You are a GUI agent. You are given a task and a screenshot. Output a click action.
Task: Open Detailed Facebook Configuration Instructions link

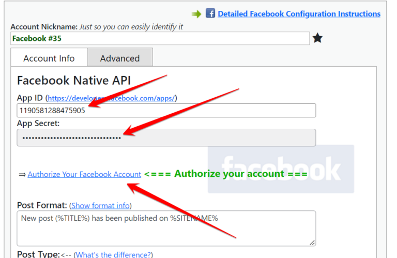[x=299, y=13]
